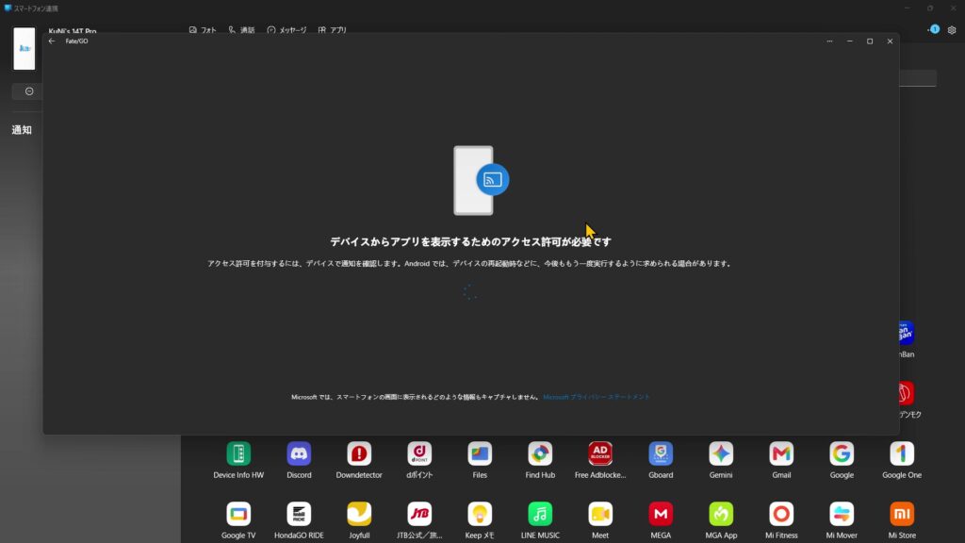The width and height of the screenshot is (965, 543).
Task: Open the settings gear in Phone Link
Action: pyautogui.click(x=952, y=29)
